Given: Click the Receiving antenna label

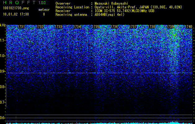Looking at the screenshot, I should pos(71,15).
